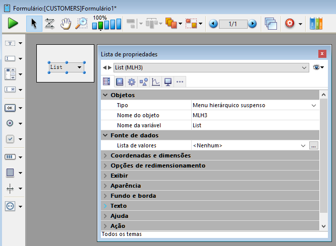The height and width of the screenshot is (246, 336).
Task: Activate the magnifier zoom tool
Action: tap(81, 23)
